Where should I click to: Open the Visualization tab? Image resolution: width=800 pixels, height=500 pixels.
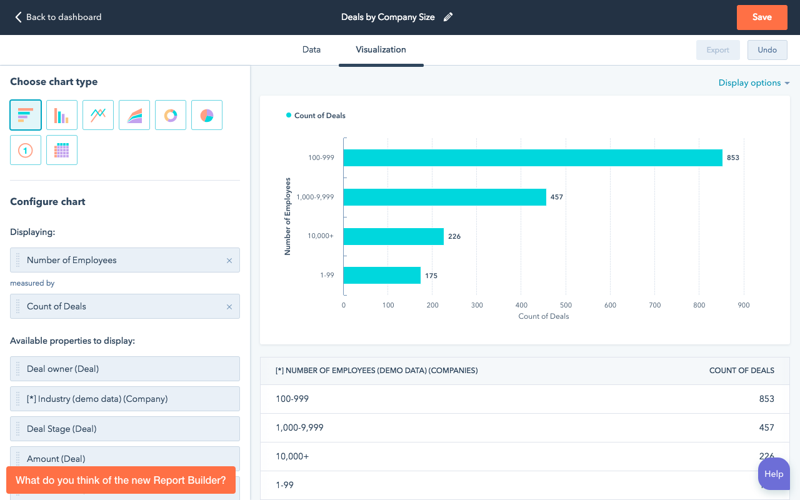point(381,50)
